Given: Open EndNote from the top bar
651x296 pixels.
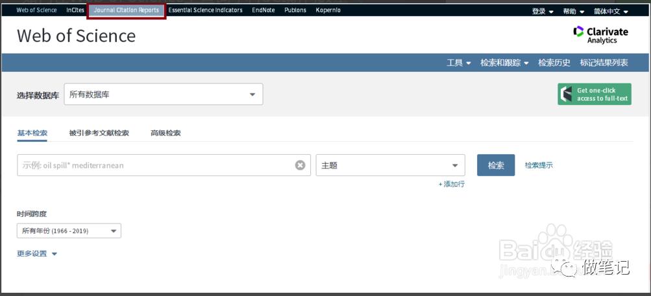Looking at the screenshot, I should point(264,10).
